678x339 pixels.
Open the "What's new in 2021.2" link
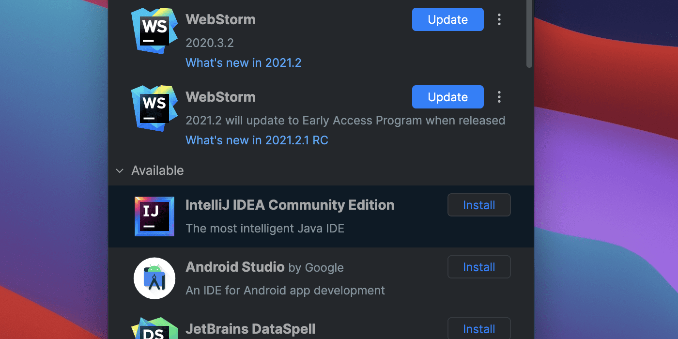[x=244, y=62]
